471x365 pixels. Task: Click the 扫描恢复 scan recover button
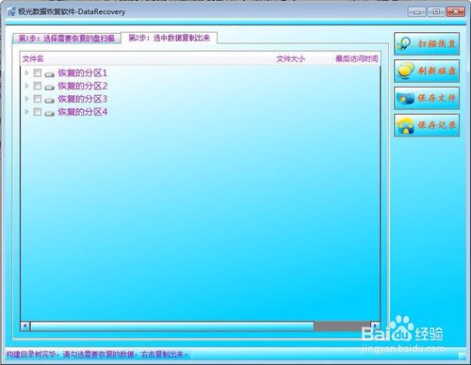tap(427, 43)
